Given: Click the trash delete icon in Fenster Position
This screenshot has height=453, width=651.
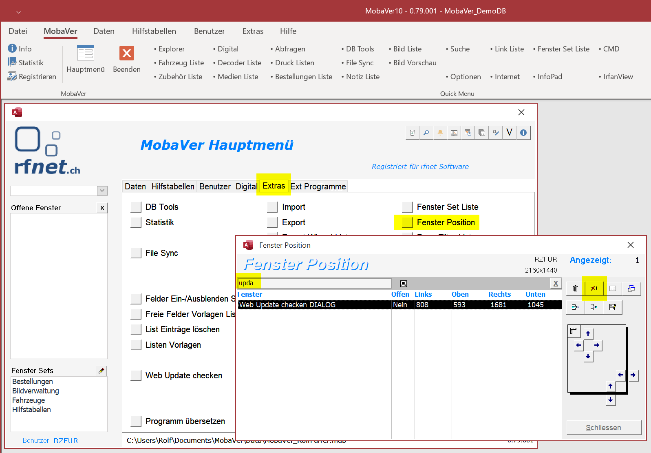Looking at the screenshot, I should [x=575, y=289].
